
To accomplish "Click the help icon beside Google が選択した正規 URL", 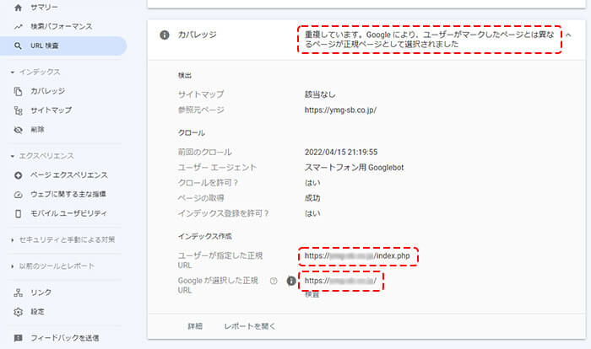I will (x=274, y=281).
